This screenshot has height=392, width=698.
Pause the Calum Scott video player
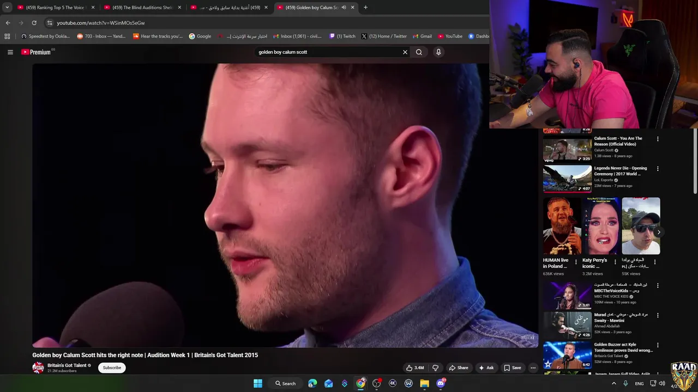[x=285, y=205]
